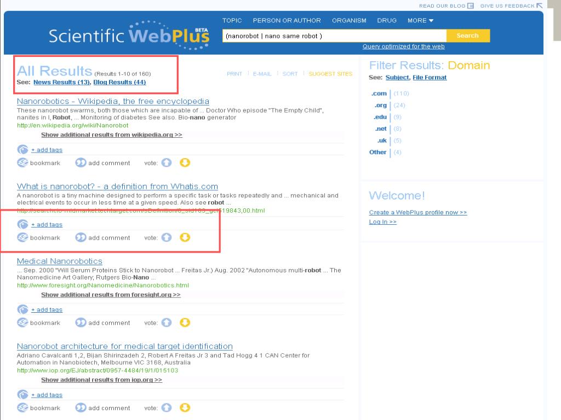Click the nanorobot query search field
This screenshot has height=420, width=561.
334,36
